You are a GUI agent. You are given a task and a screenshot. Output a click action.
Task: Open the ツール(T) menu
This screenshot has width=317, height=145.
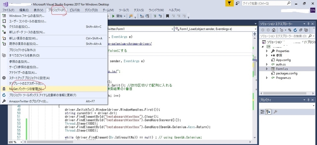coord(124,10)
